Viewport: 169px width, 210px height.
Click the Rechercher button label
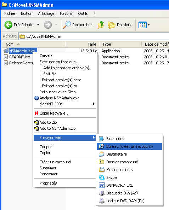click(x=82, y=25)
